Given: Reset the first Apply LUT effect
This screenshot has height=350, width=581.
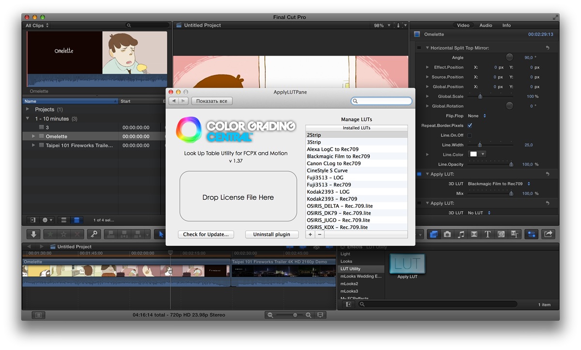Looking at the screenshot, I should 548,174.
